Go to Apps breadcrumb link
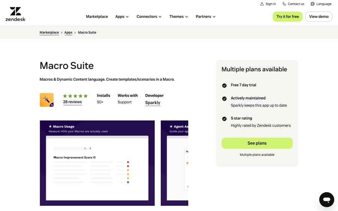338x211 pixels. point(68,33)
